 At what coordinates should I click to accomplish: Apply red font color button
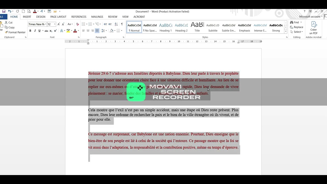coord(75,31)
